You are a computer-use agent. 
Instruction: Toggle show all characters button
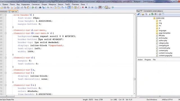pyautogui.click(x=66, y=8)
